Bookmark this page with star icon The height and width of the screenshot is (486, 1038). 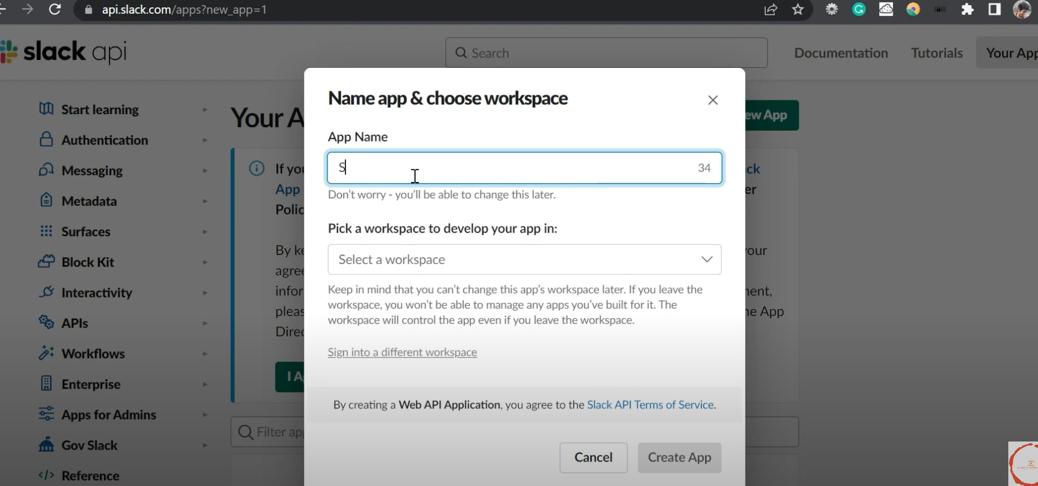798,10
